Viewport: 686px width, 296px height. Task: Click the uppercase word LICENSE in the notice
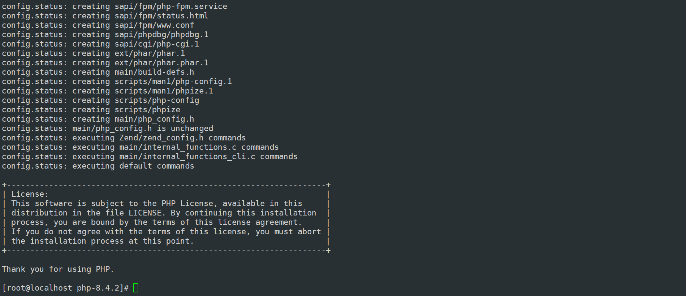pos(145,213)
